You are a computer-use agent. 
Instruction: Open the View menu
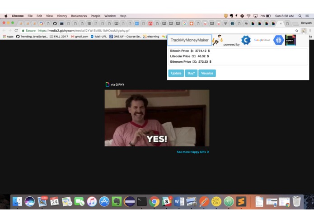pos(49,16)
